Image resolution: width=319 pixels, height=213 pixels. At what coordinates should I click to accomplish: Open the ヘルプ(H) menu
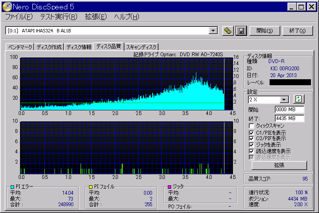(x=126, y=17)
